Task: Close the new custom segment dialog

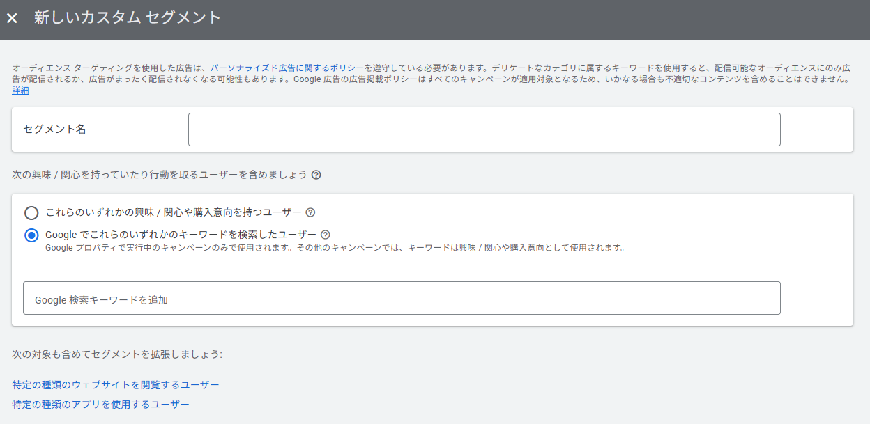Action: coord(12,18)
